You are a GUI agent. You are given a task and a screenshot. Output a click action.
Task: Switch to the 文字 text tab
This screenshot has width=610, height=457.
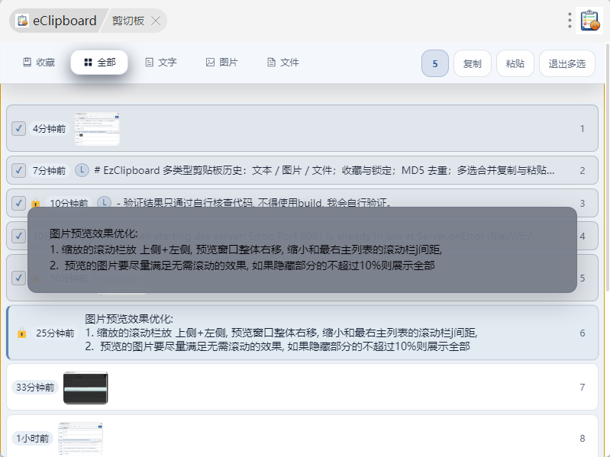coord(160,62)
